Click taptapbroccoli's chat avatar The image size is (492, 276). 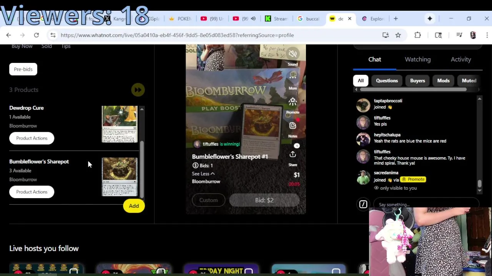pyautogui.click(x=363, y=105)
